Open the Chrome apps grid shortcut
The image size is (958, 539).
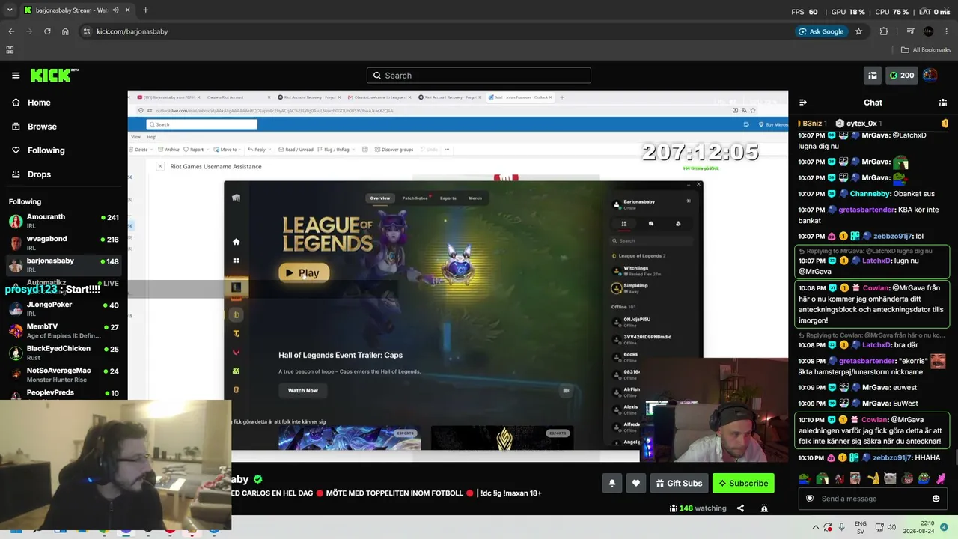pyautogui.click(x=10, y=50)
